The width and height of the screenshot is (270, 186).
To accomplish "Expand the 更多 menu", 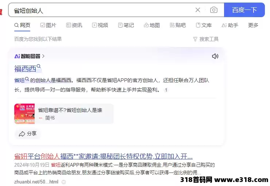I will [x=253, y=25].
